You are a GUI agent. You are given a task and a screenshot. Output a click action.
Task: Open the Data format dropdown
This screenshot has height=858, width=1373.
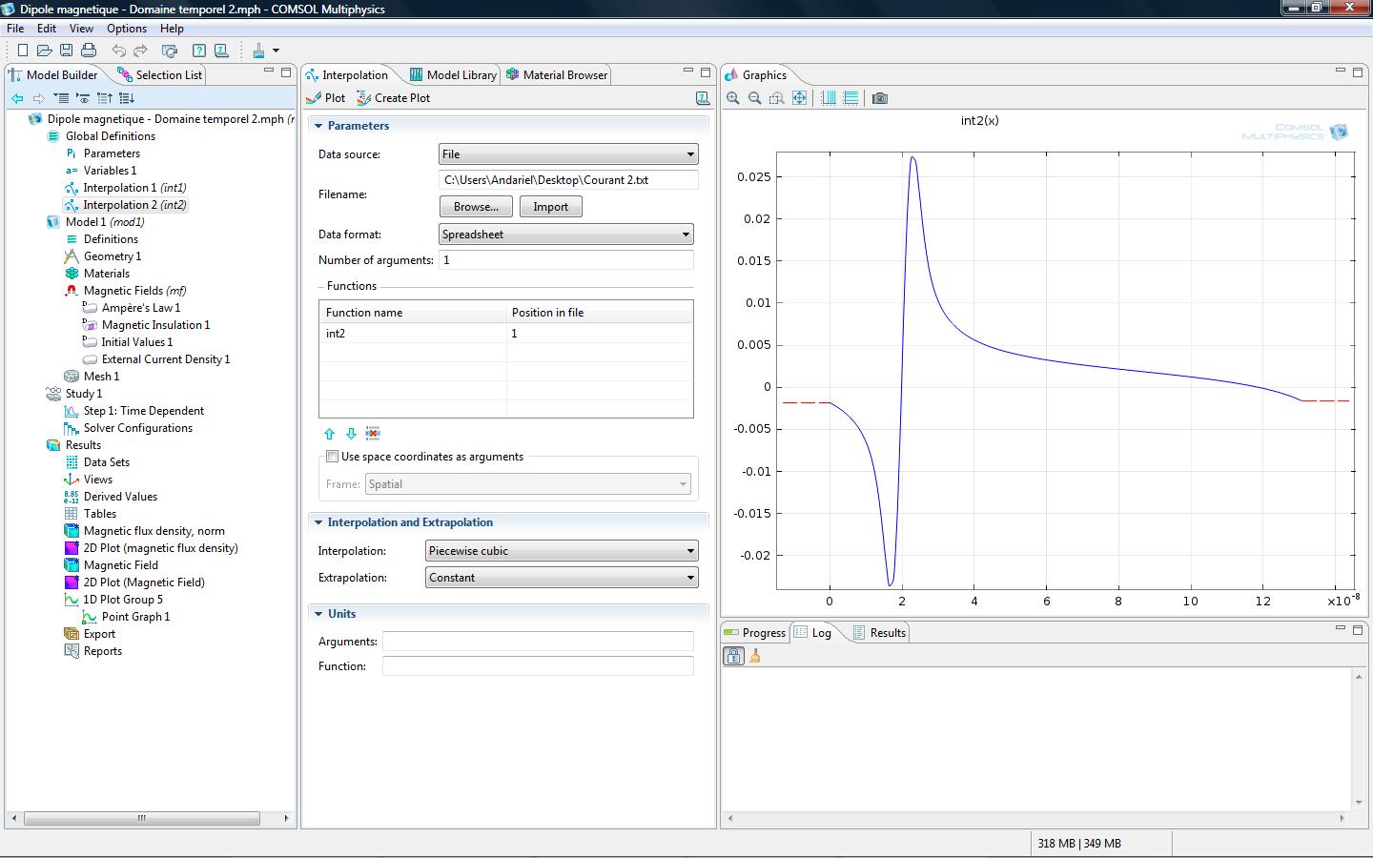pos(565,235)
